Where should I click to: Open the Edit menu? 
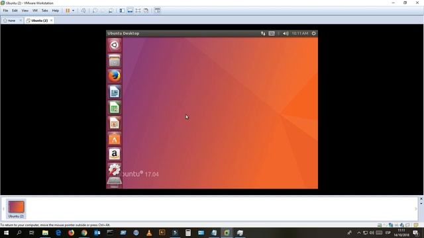coord(15,11)
